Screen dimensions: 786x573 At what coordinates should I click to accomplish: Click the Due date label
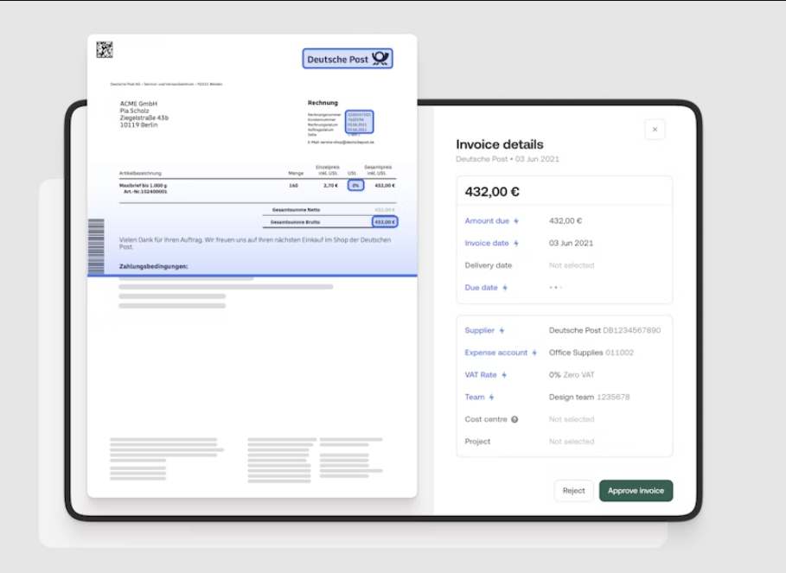(x=482, y=288)
